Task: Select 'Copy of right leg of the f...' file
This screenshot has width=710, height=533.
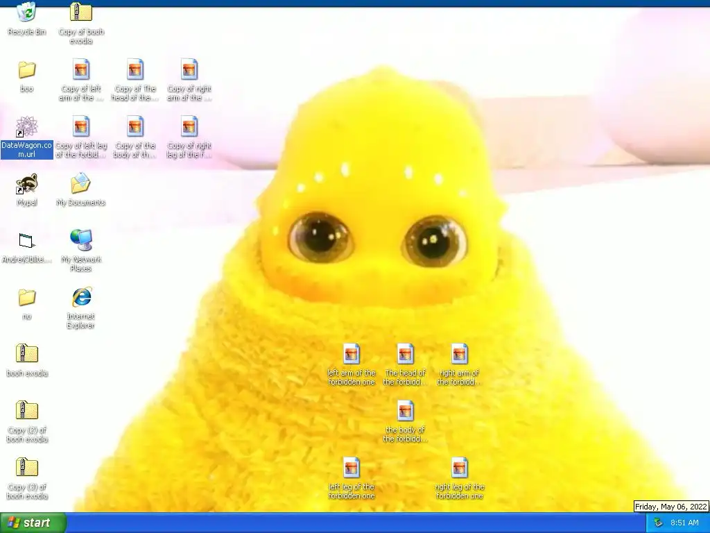Action: coord(189,126)
